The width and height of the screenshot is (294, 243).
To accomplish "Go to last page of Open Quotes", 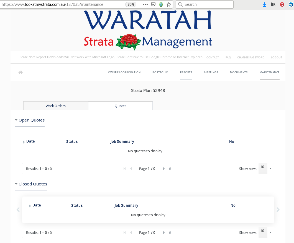I will [170, 169].
